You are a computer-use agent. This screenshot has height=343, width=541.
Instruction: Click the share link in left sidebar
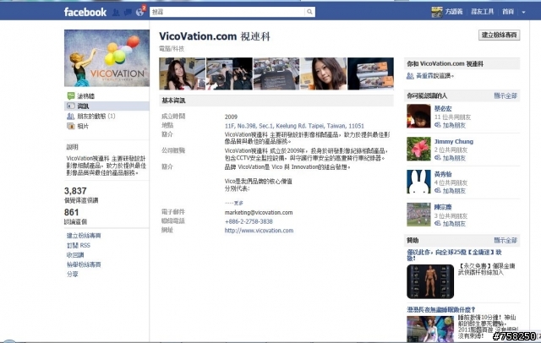(x=72, y=274)
